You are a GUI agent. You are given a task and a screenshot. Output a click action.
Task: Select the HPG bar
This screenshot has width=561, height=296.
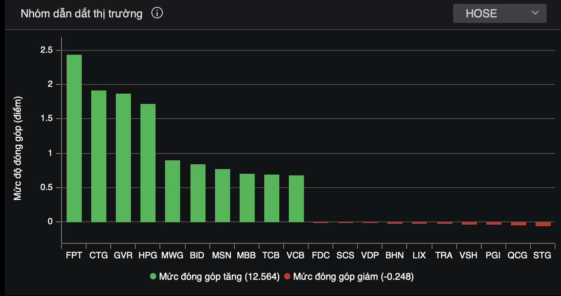click(x=148, y=163)
